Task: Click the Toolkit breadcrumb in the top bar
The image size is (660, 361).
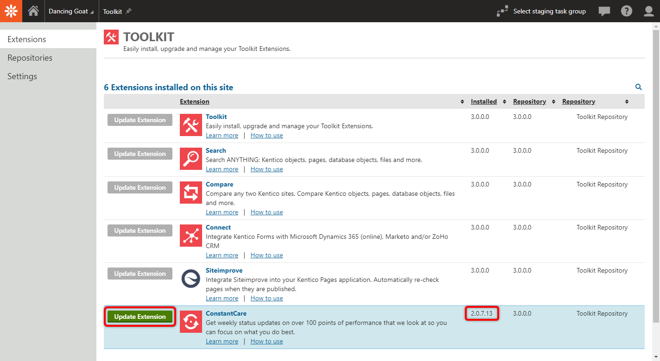Action: pos(113,12)
